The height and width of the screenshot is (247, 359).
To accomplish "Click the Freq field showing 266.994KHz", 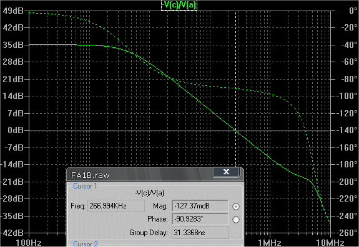I will pyautogui.click(x=116, y=206).
